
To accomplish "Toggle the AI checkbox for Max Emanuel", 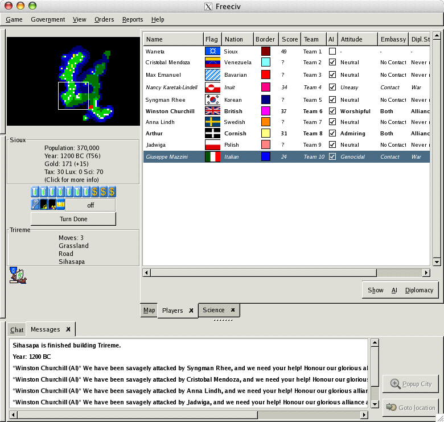I will (332, 75).
